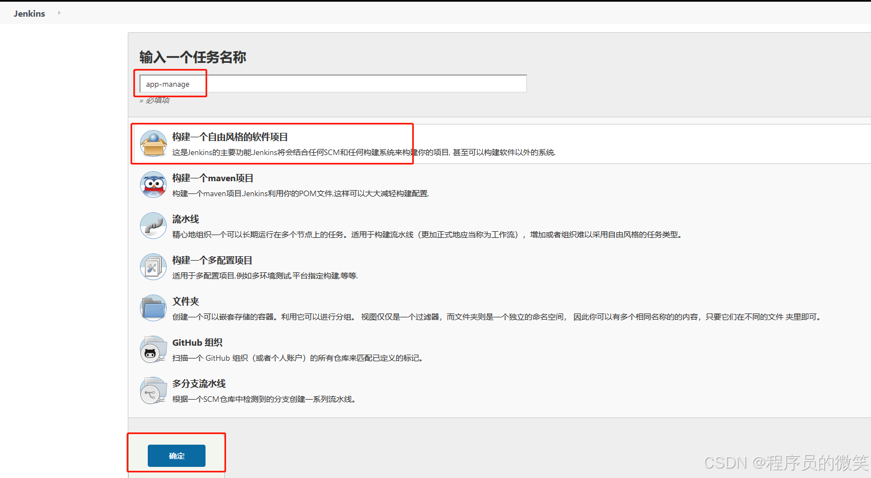Click the multibranch pipeline icon

tap(153, 391)
